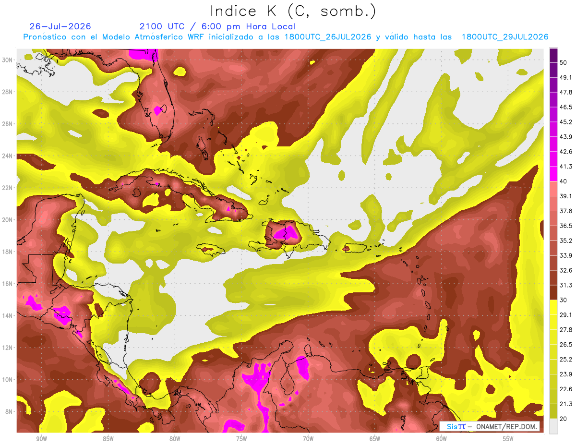The height and width of the screenshot is (445, 576).
Task: Click the colorbar label 41.3
Action: coord(566,167)
